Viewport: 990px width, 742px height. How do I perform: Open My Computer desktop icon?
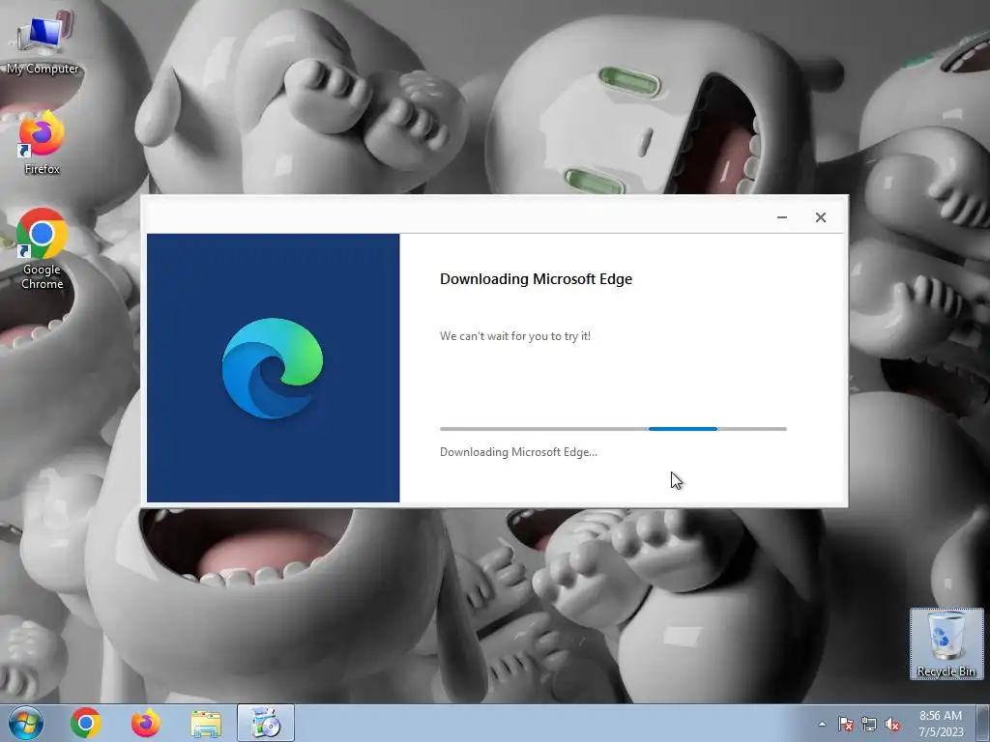point(43,44)
